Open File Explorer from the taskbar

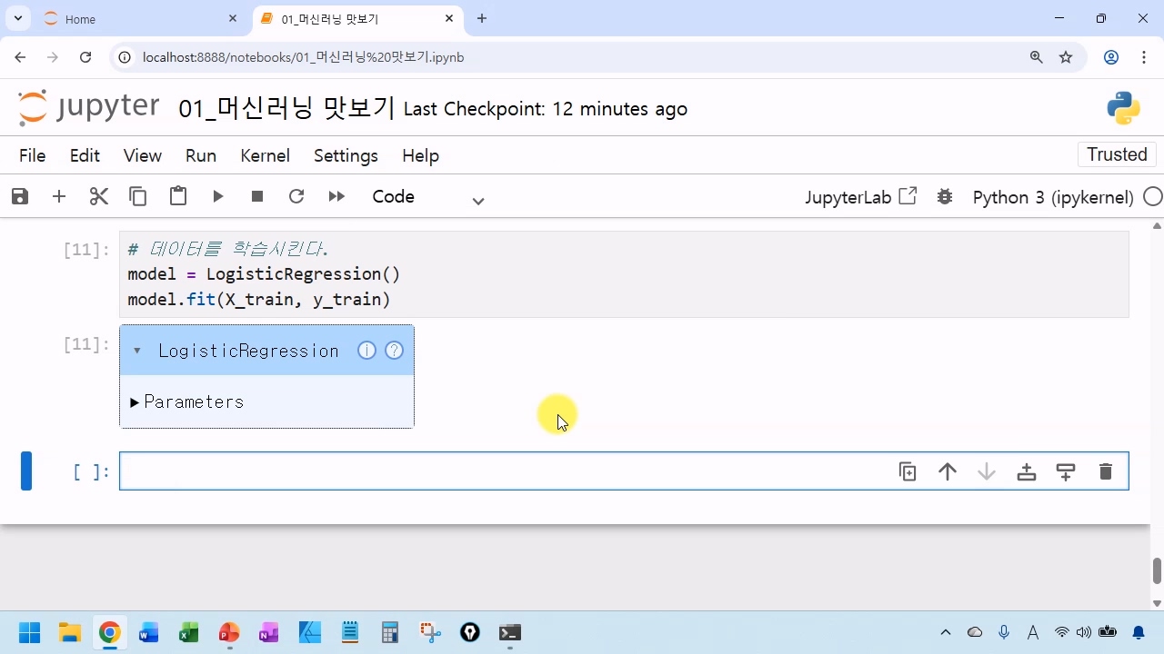click(x=69, y=632)
